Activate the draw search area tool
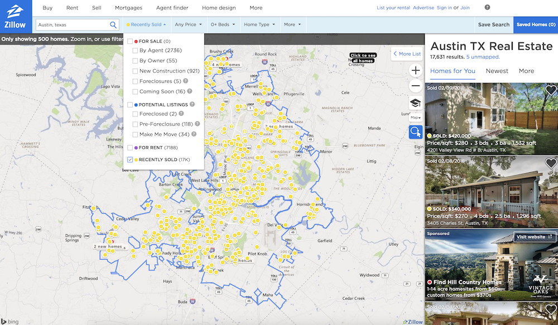Viewport: 558px width, 325px height. point(415,132)
